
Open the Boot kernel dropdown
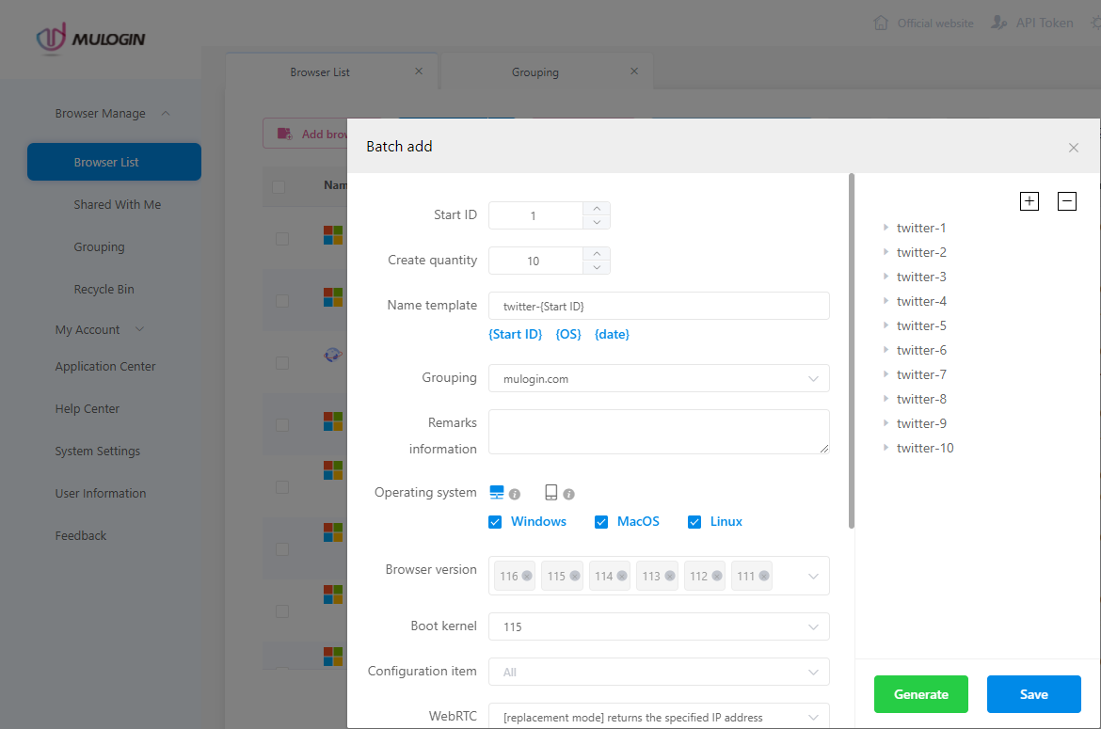(x=659, y=626)
